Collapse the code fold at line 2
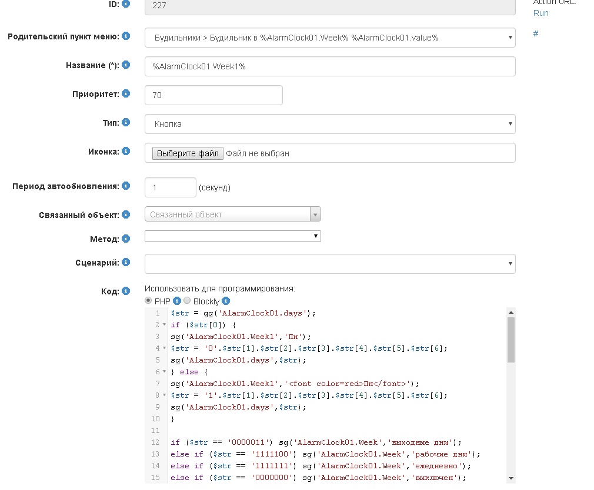 coord(163,324)
